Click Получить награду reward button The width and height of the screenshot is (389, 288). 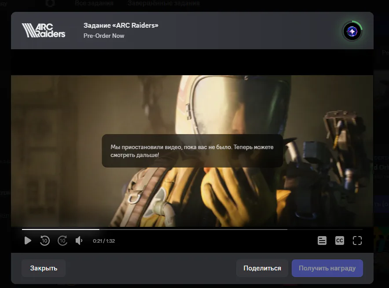point(327,268)
